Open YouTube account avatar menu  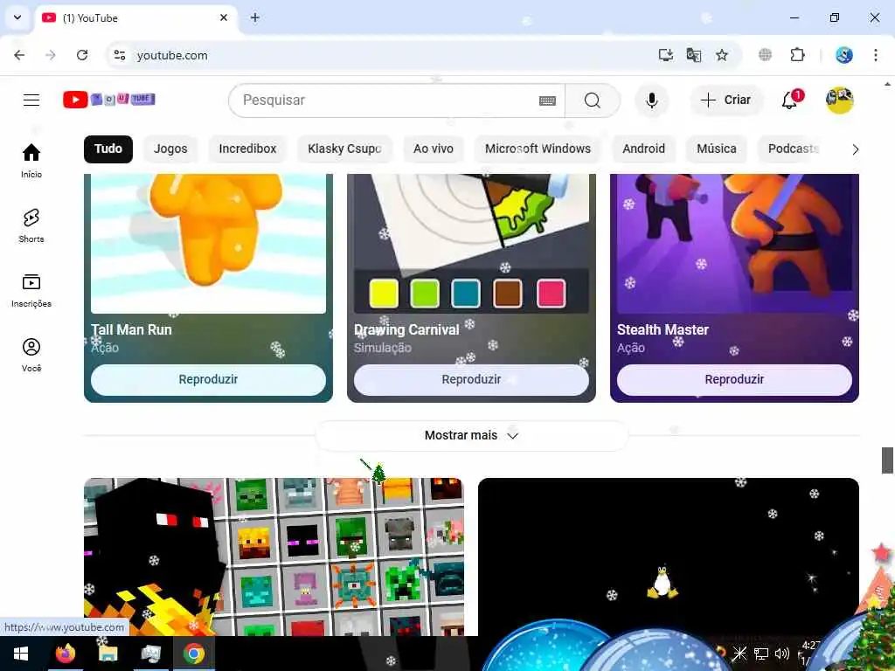[x=840, y=100]
